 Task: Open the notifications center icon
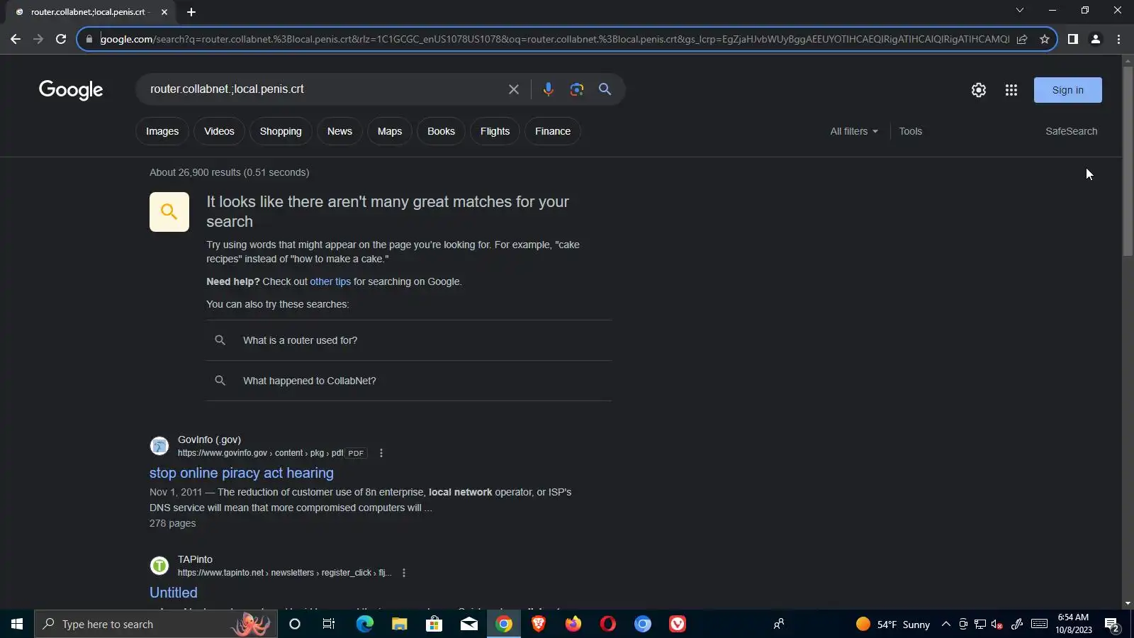pyautogui.click(x=1112, y=625)
